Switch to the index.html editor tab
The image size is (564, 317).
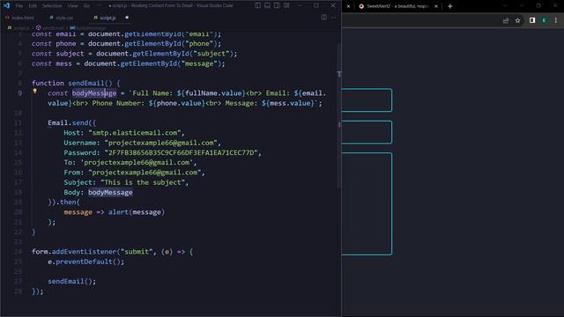point(20,18)
